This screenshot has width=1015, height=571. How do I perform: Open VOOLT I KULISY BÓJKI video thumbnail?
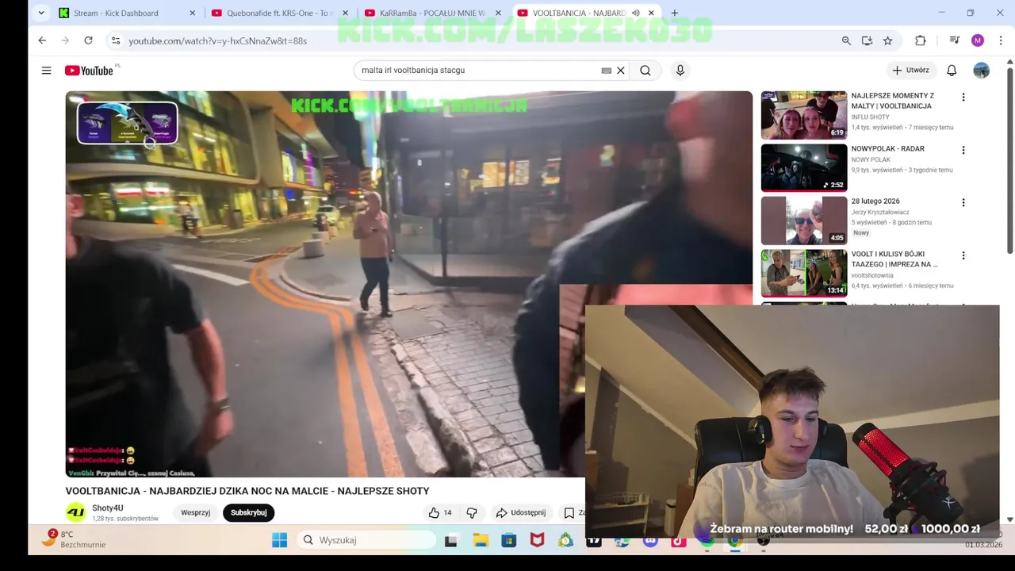coord(804,274)
